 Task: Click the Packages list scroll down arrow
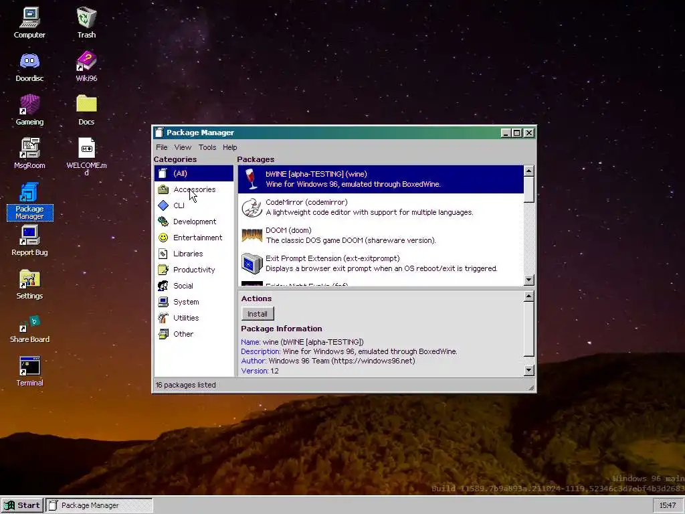(x=529, y=280)
